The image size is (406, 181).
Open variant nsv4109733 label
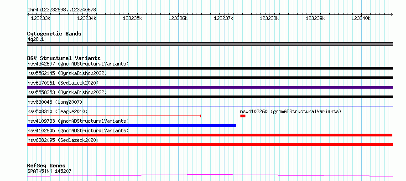pos(78,121)
